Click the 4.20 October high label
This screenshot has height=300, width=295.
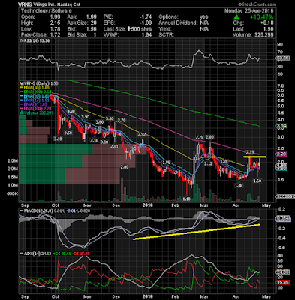(71, 111)
